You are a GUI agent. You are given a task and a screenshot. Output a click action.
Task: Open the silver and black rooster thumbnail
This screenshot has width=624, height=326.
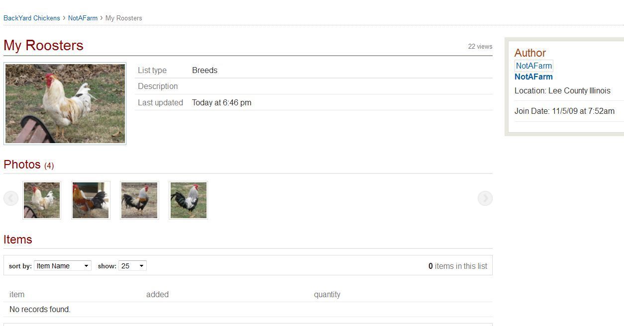(x=188, y=200)
